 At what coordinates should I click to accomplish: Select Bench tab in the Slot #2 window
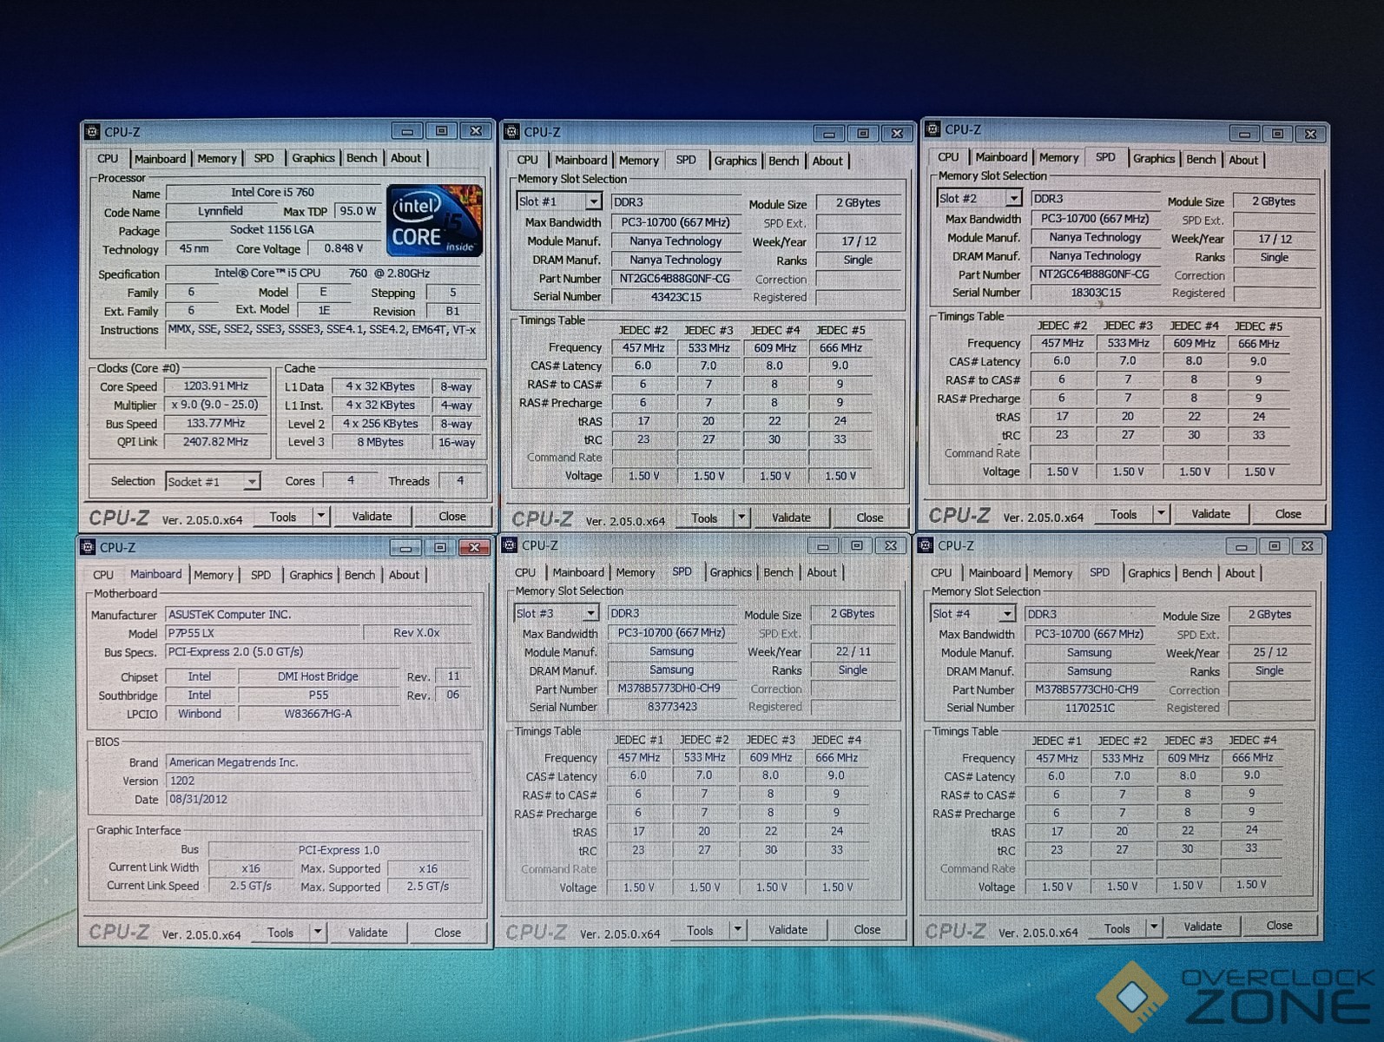point(1200,160)
